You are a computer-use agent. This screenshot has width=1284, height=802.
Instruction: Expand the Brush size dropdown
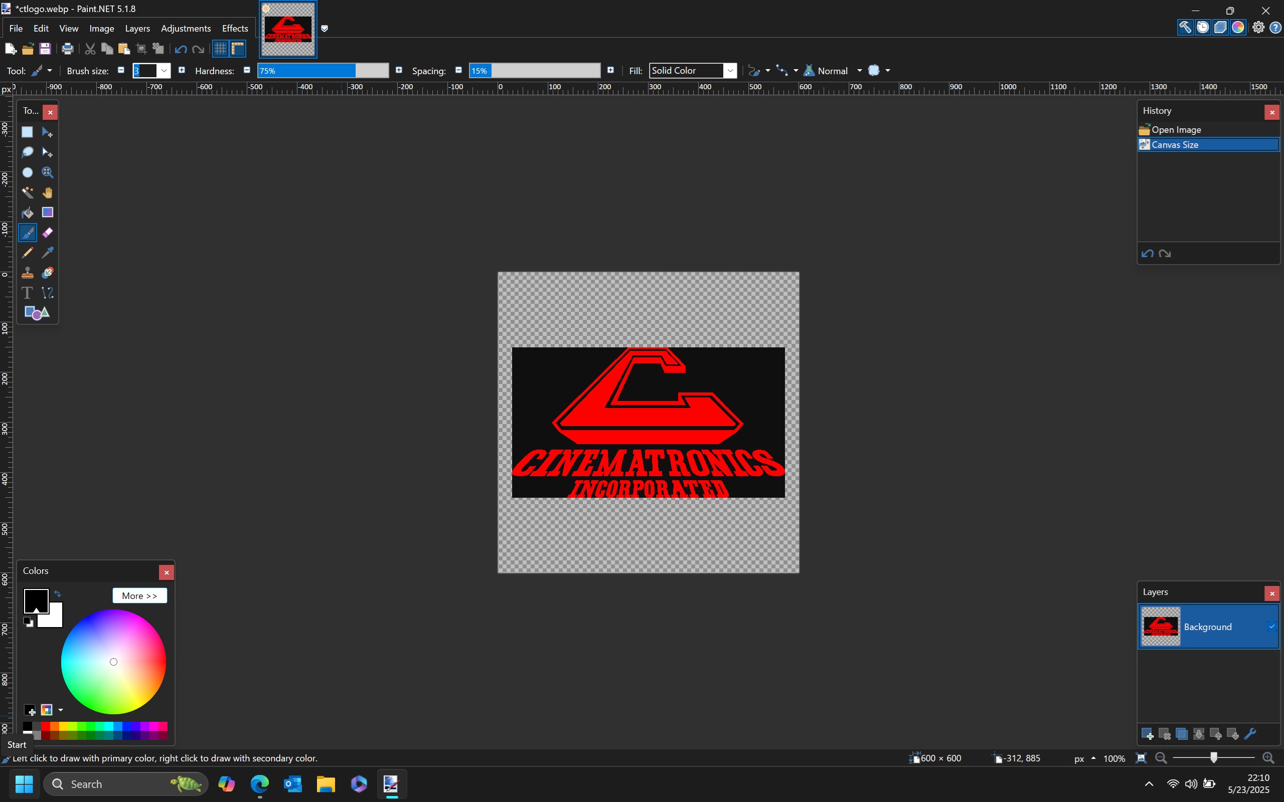coord(165,71)
